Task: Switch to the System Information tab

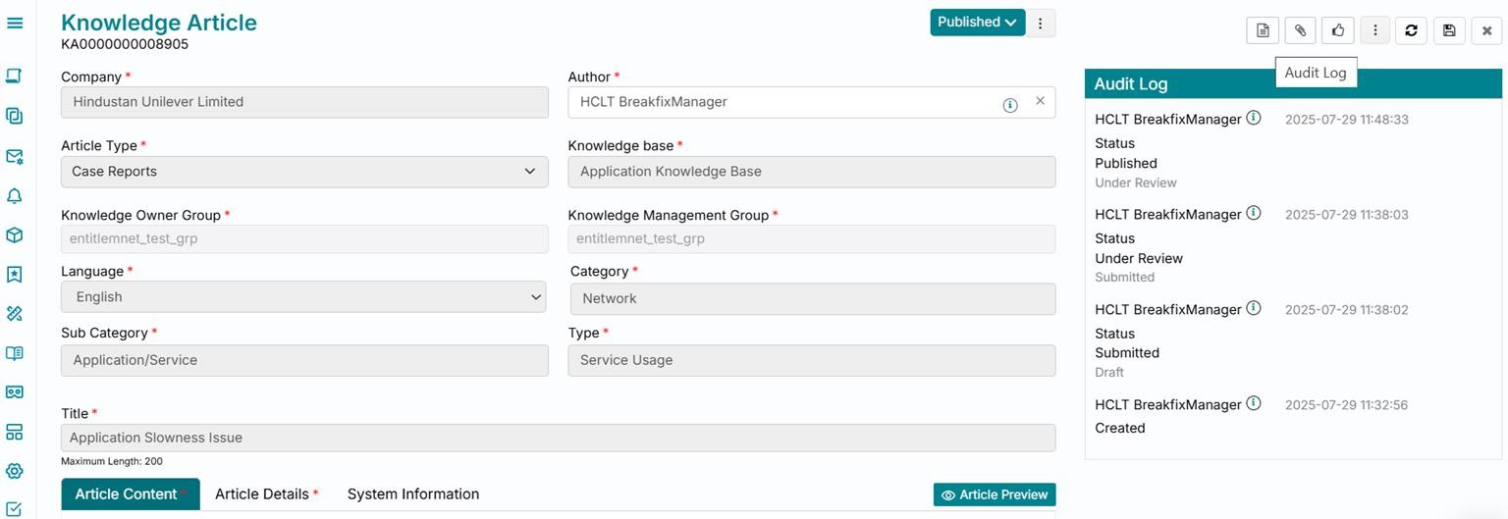Action: pos(413,494)
